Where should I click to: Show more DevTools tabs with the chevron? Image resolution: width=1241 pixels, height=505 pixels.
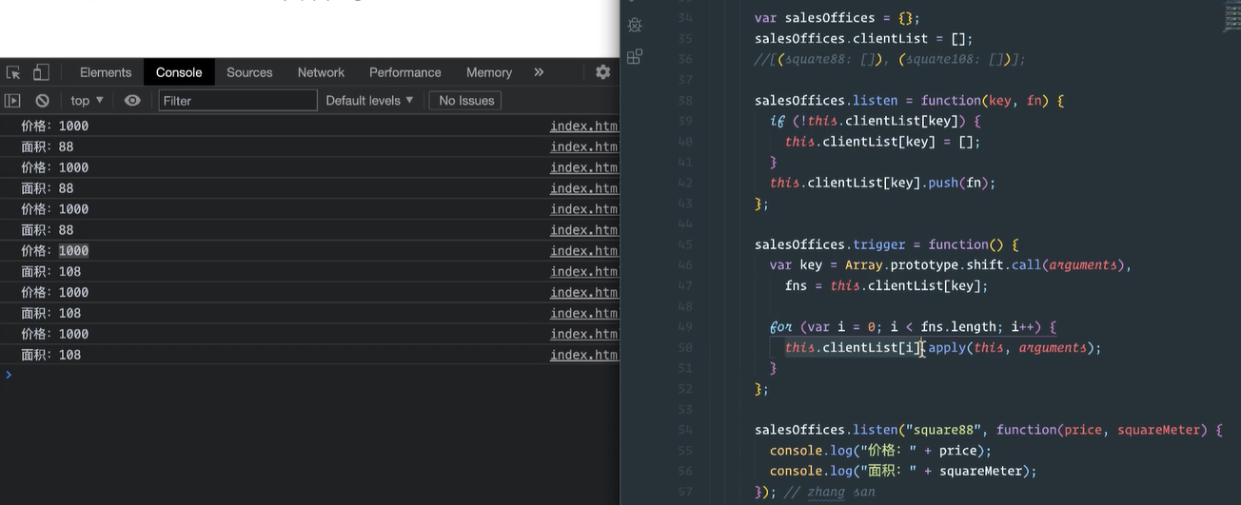[x=539, y=72]
